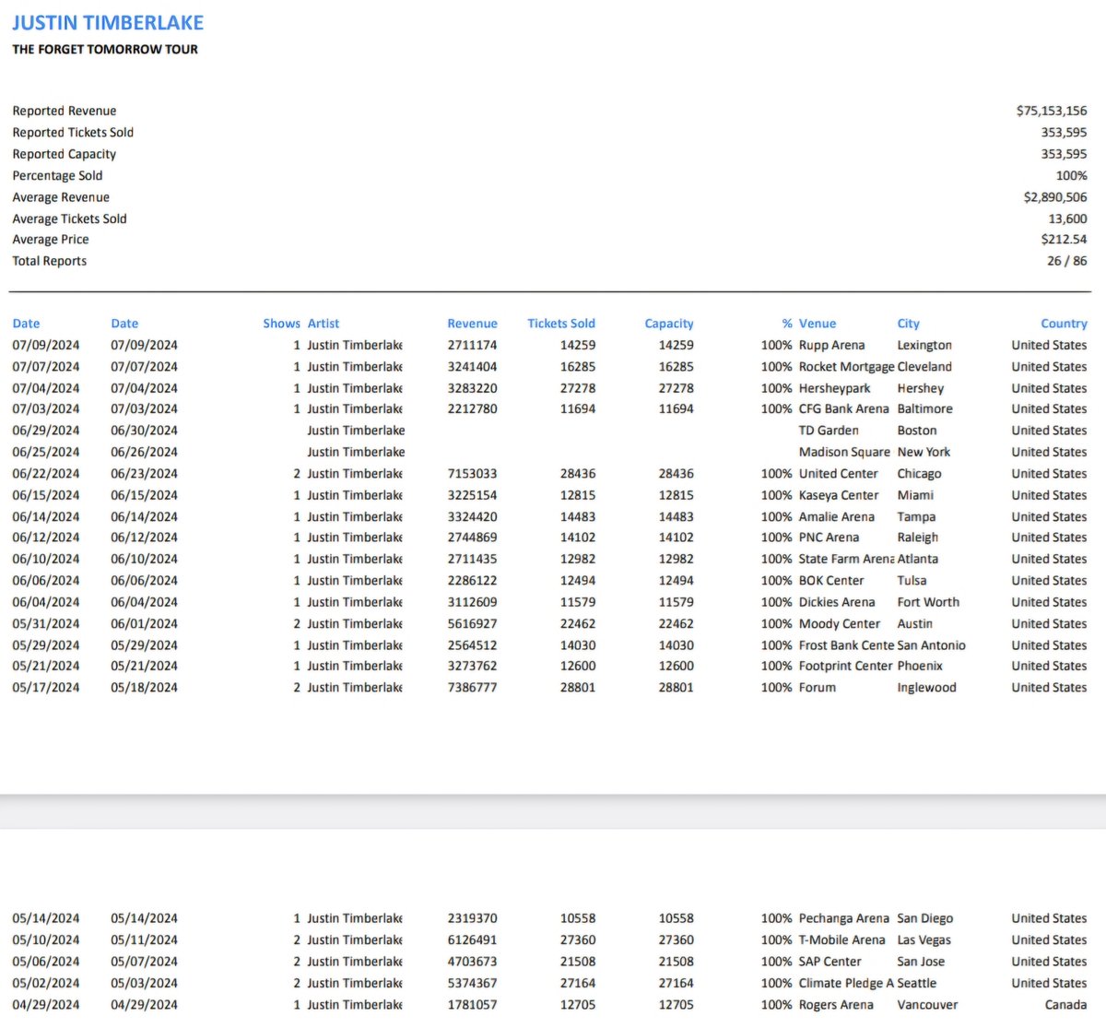Select the Tulsa city cell
This screenshot has width=1106, height=1028.
click(x=912, y=581)
